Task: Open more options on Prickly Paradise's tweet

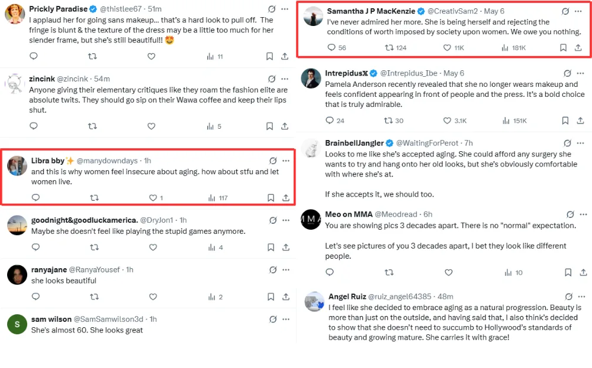Action: tap(286, 9)
